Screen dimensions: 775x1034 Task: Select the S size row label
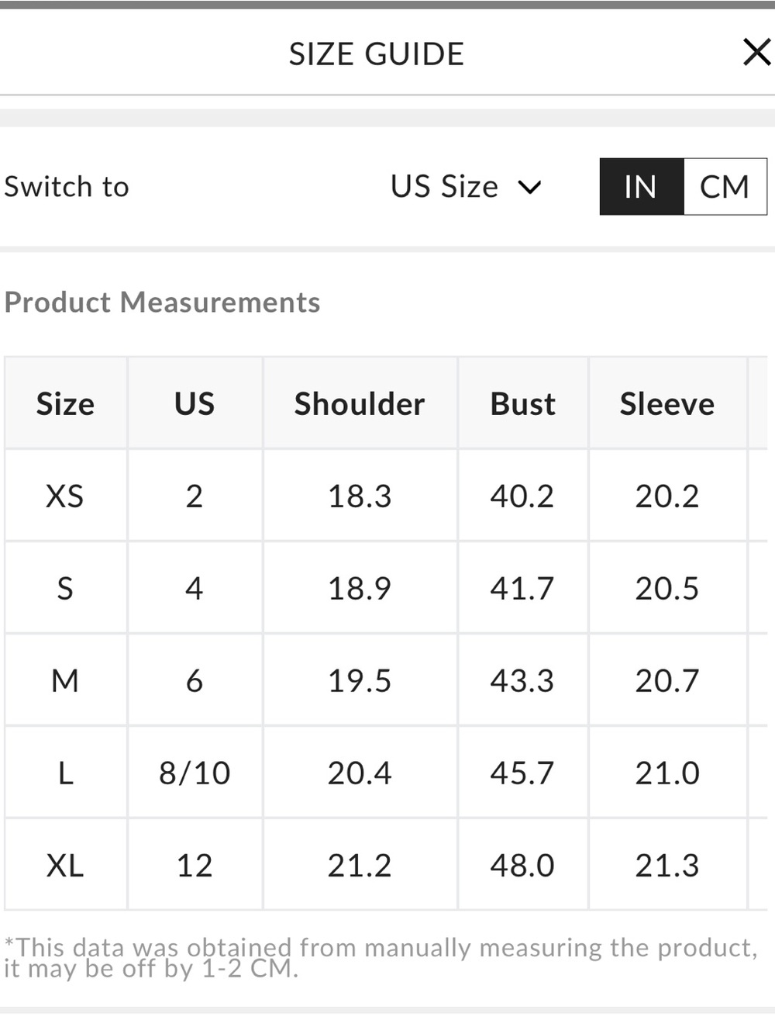point(65,588)
